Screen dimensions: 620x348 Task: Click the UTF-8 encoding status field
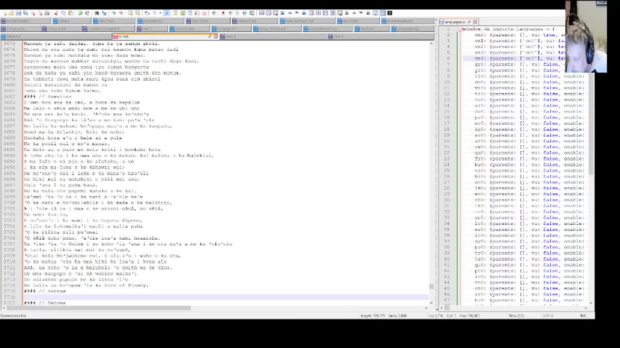coord(548,316)
